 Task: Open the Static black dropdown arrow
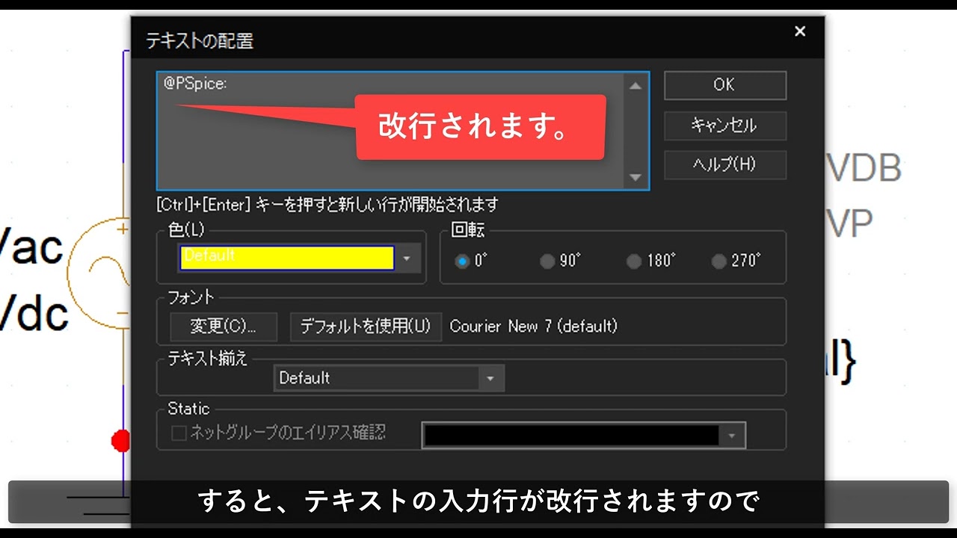point(732,436)
